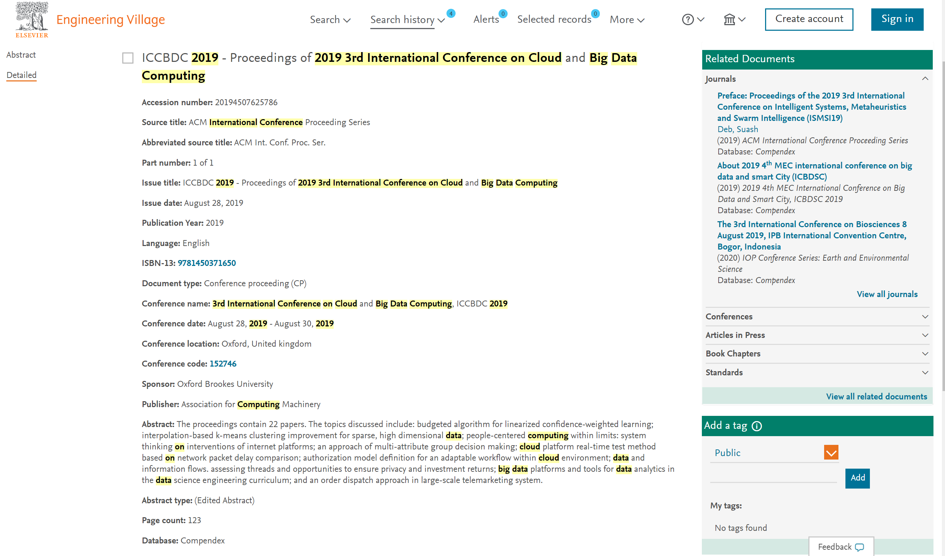Expand the Book Chapters section

click(x=925, y=354)
